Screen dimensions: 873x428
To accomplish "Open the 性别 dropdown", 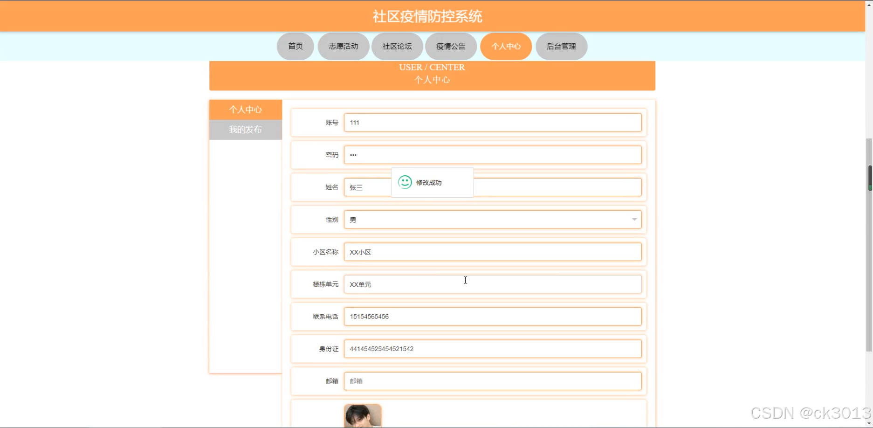I will point(493,220).
